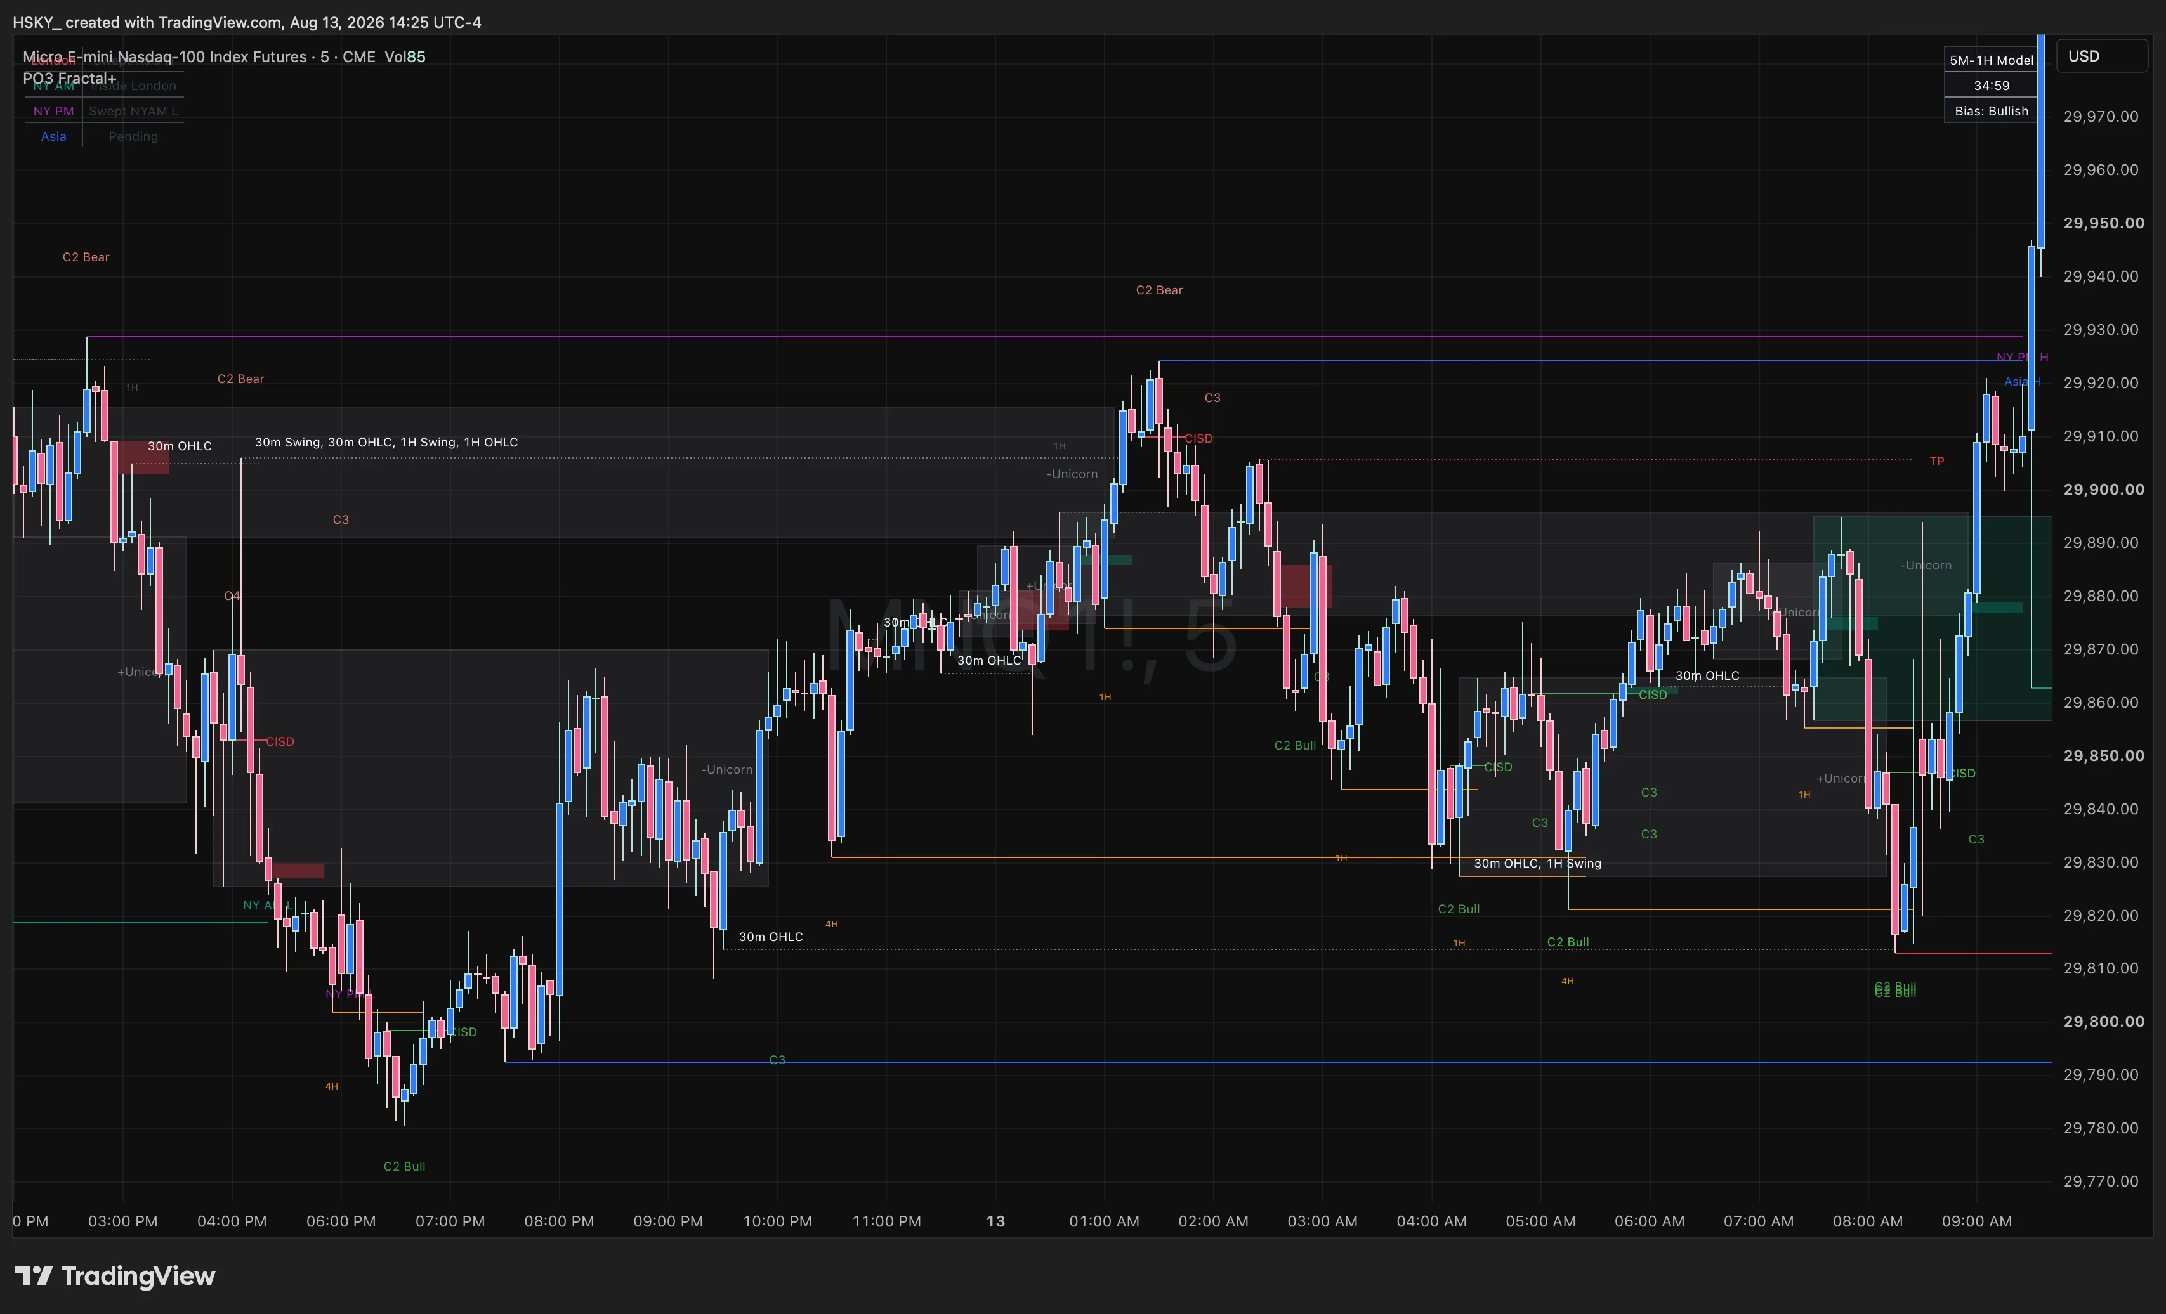Select the 29,900.00 price axis label
2166x1314 pixels.
coord(2103,489)
